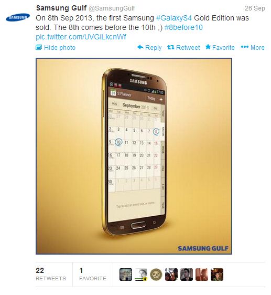271x295 pixels.
Task: Click the Samsung logo avatar
Action: tap(18, 17)
